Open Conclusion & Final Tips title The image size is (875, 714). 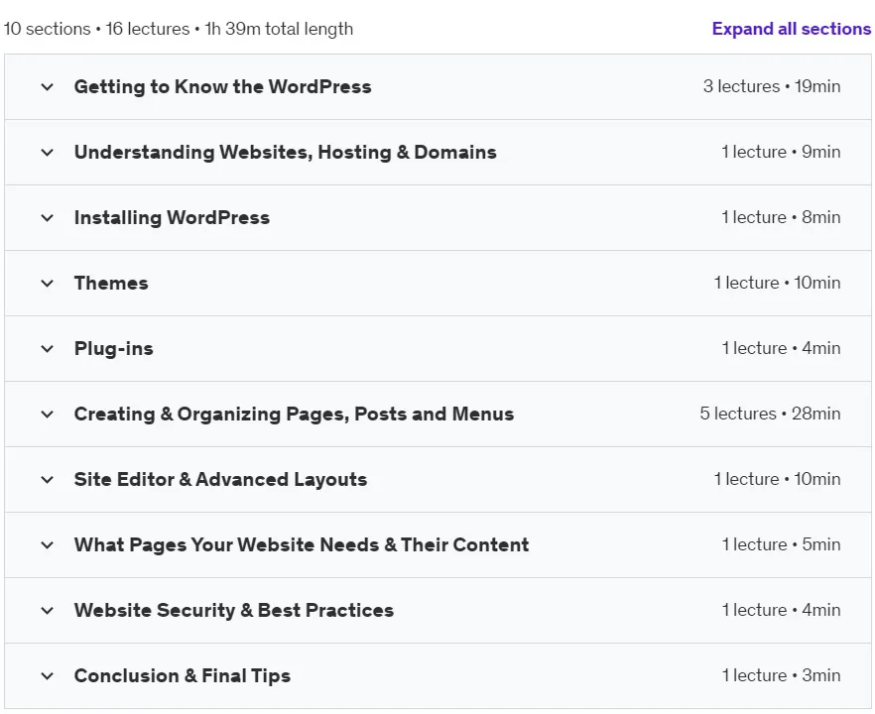point(183,676)
